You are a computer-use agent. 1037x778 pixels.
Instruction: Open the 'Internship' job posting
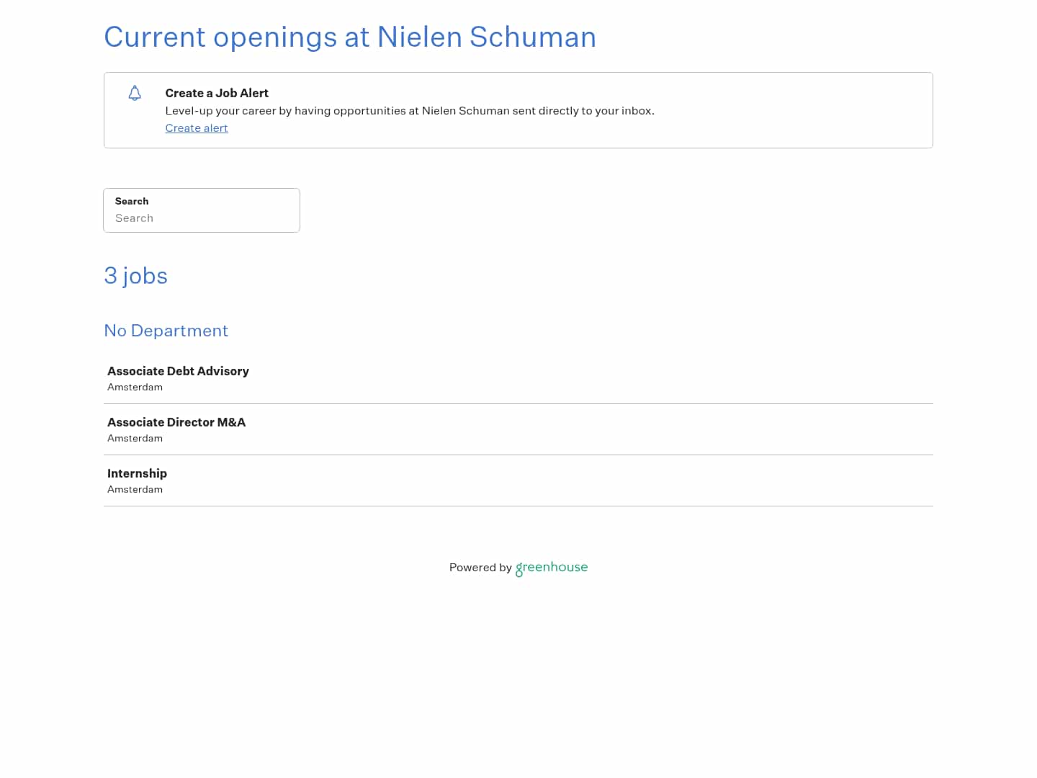pos(137,473)
